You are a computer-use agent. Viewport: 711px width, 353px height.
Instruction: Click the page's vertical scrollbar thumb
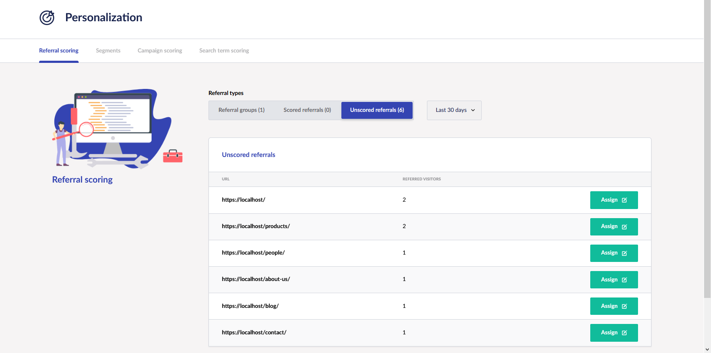(x=708, y=149)
